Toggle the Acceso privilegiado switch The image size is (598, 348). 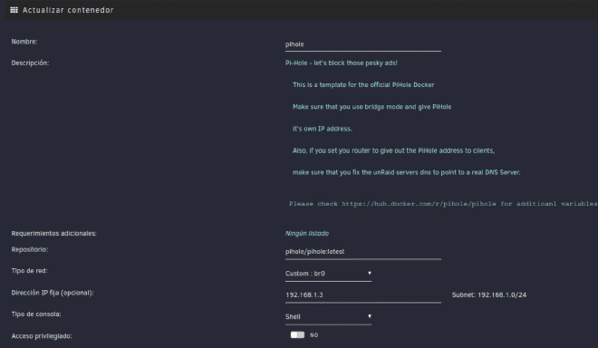click(297, 335)
